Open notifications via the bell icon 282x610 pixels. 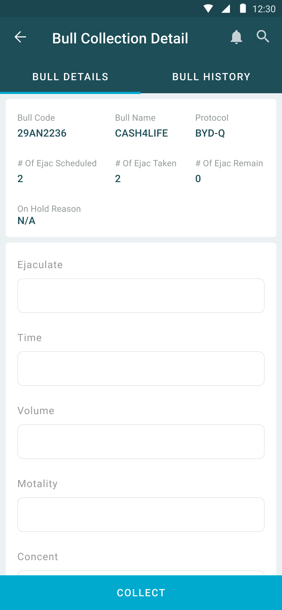click(236, 37)
